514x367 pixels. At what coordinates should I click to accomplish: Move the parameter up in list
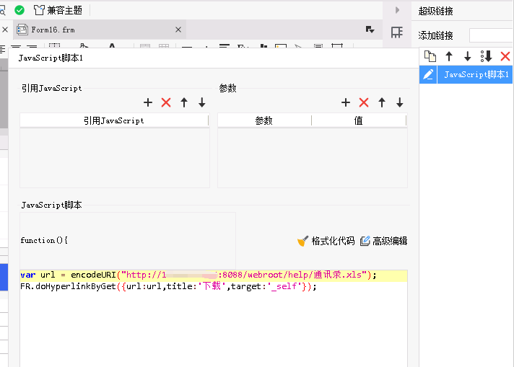point(382,103)
